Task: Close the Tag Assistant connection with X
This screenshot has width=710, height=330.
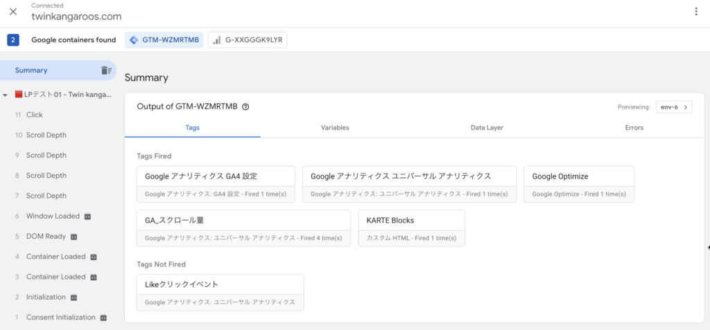Action: (13, 12)
